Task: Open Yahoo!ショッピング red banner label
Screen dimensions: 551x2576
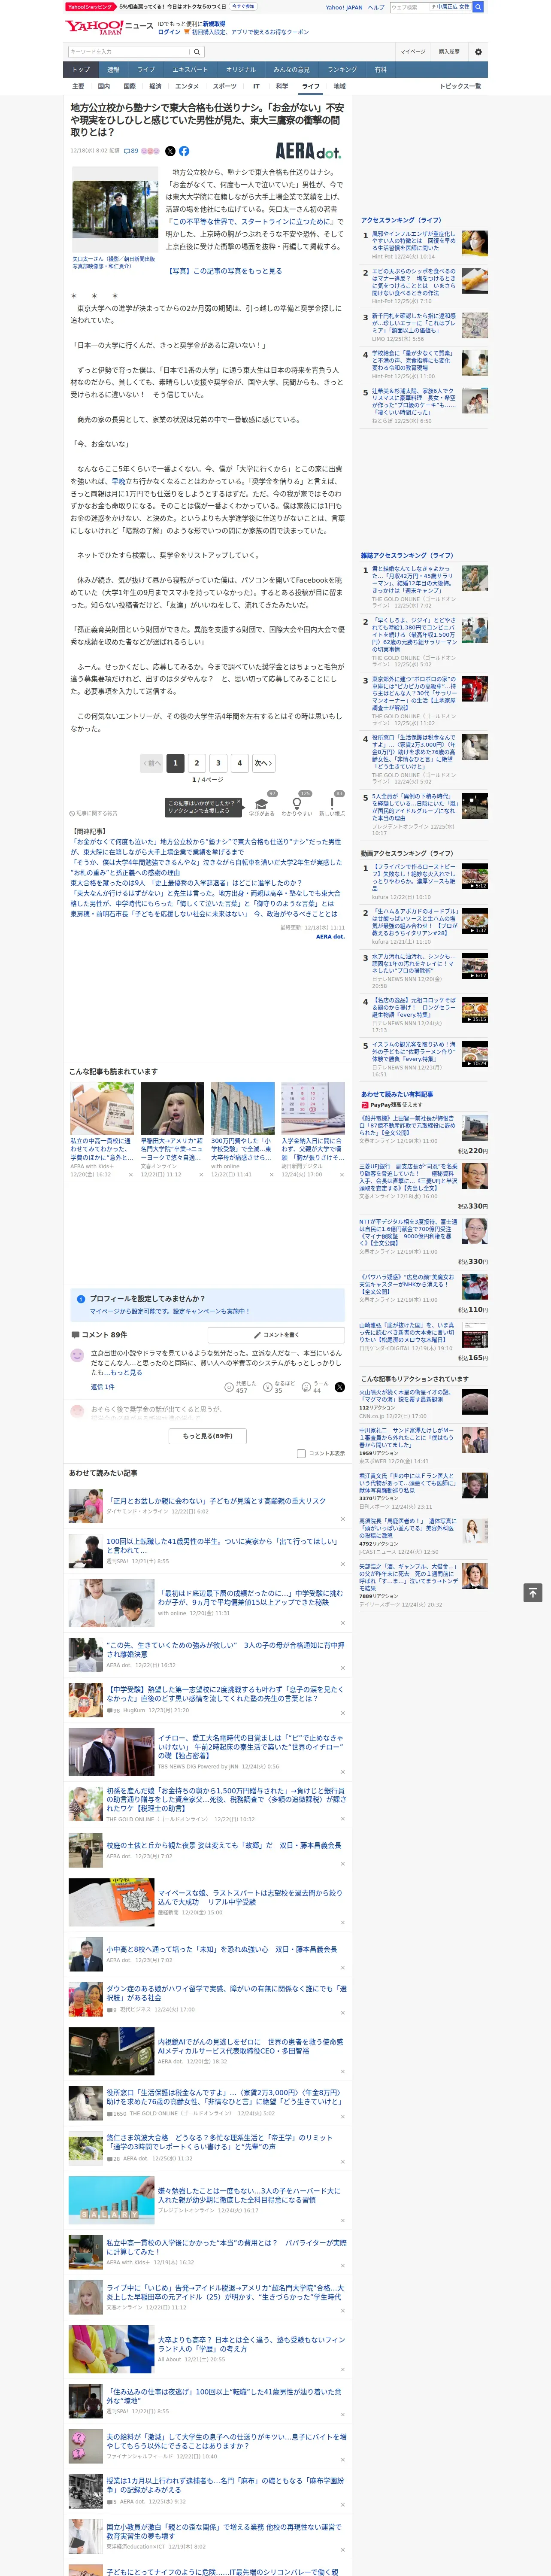Action: [x=90, y=6]
